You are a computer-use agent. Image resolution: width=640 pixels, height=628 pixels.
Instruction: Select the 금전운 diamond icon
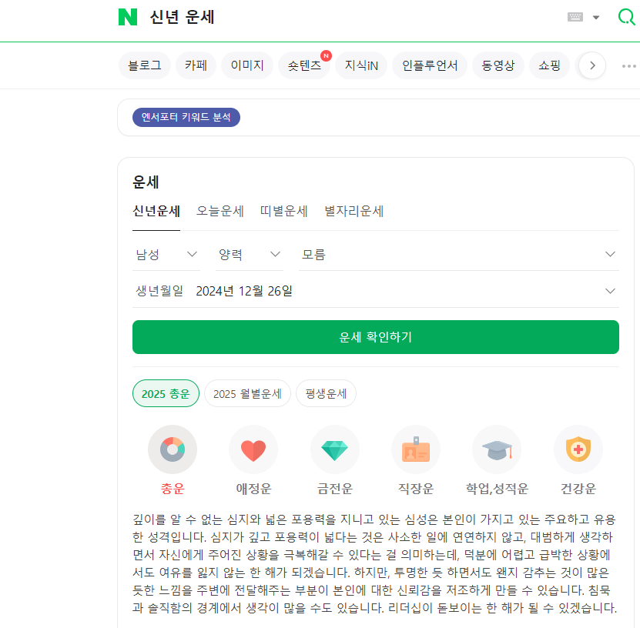335,449
